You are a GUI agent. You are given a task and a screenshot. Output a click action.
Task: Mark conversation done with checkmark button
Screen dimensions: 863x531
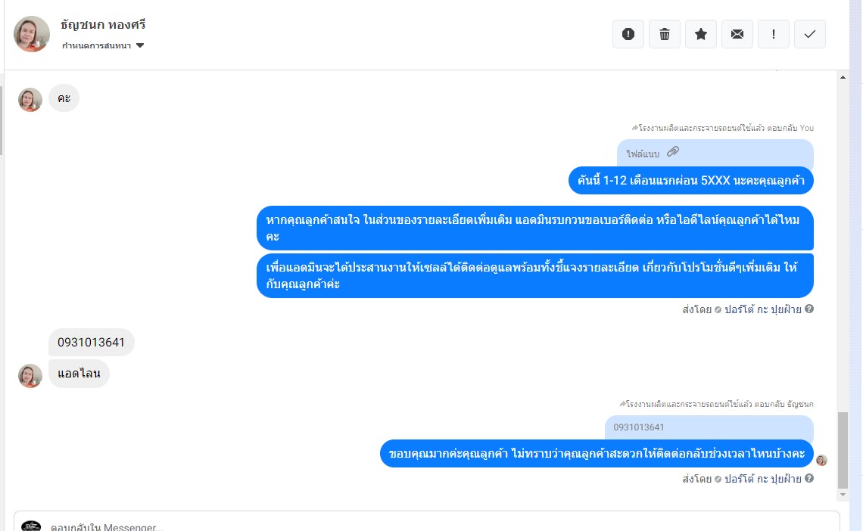click(809, 34)
